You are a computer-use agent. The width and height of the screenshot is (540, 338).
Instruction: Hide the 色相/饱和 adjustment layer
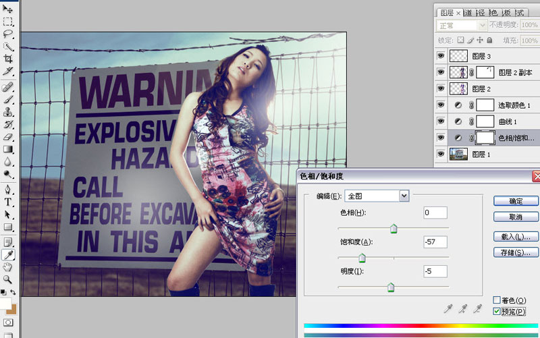(x=441, y=138)
